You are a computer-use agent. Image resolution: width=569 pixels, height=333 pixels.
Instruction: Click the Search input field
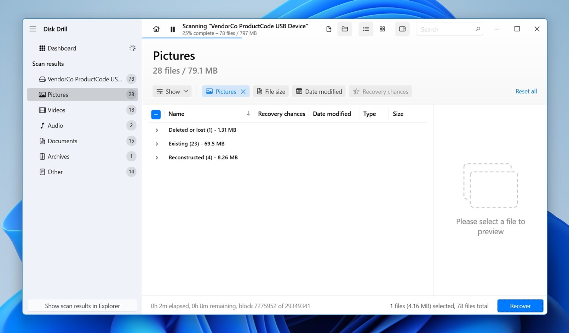447,29
